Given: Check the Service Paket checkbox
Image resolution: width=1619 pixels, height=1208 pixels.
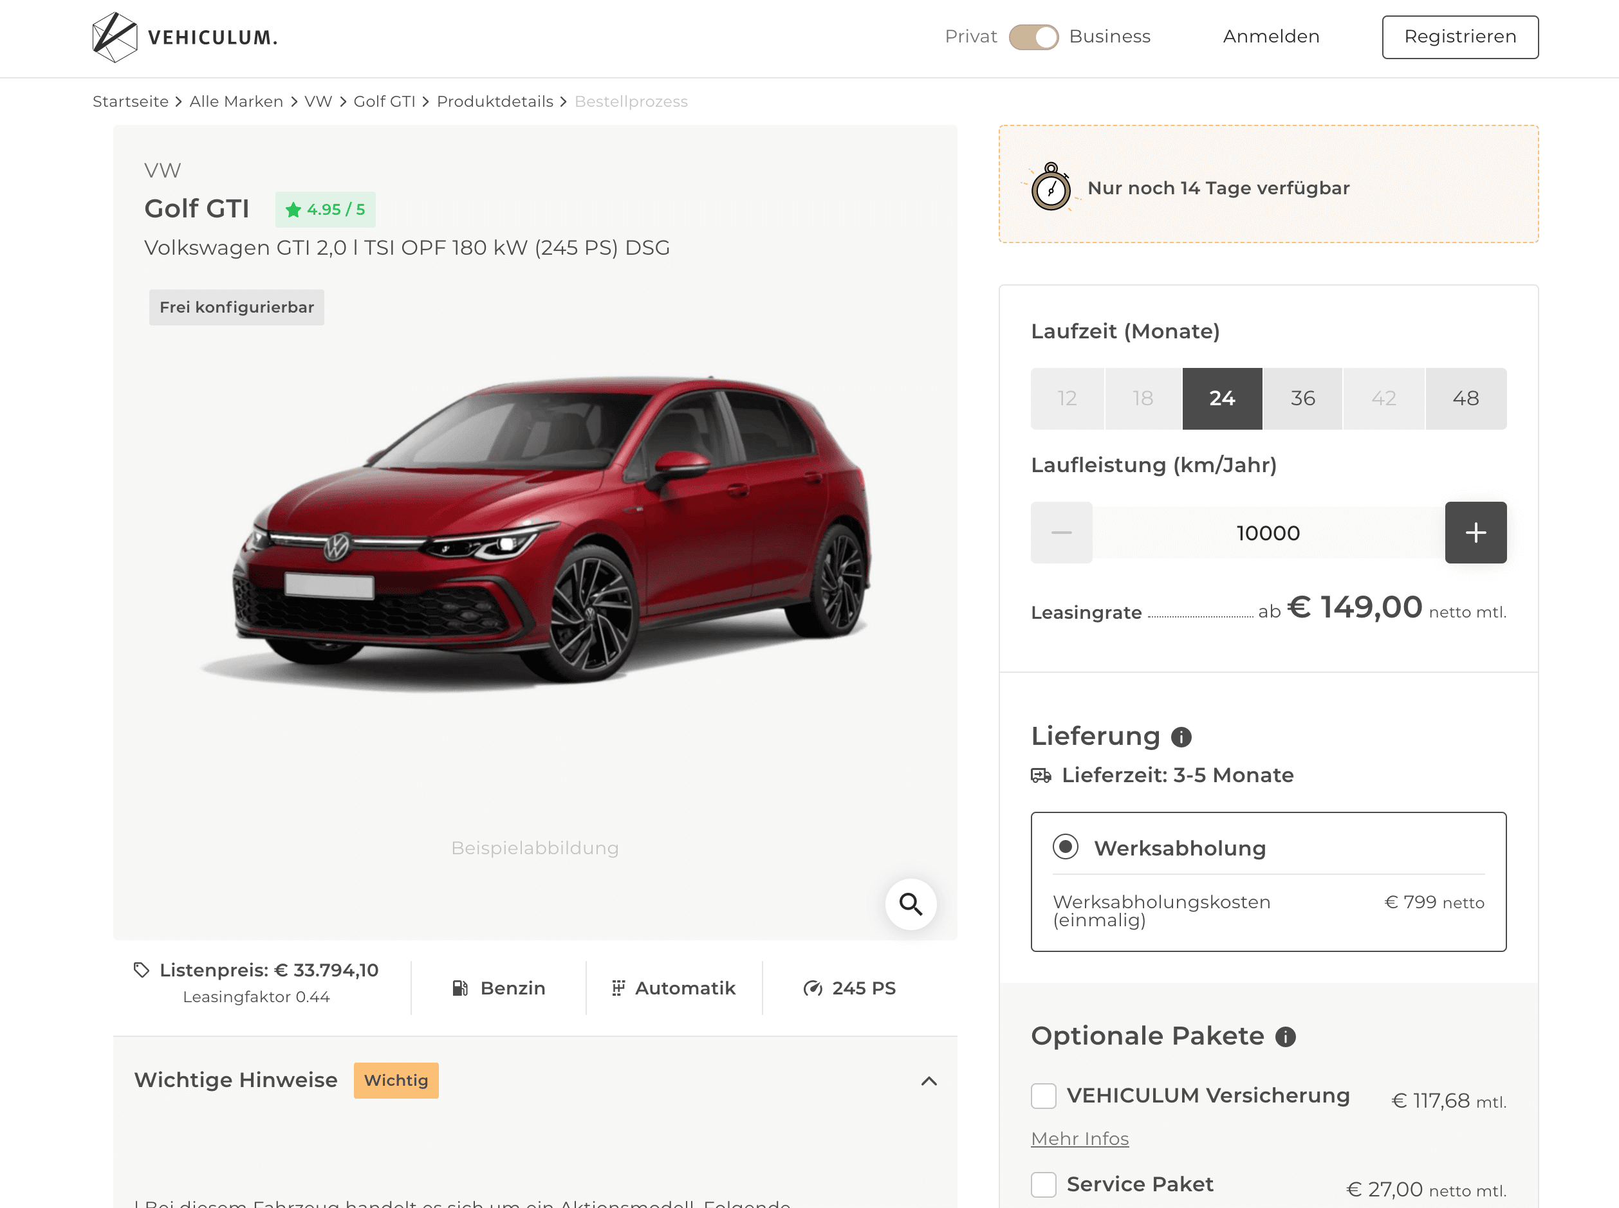Looking at the screenshot, I should (x=1042, y=1184).
